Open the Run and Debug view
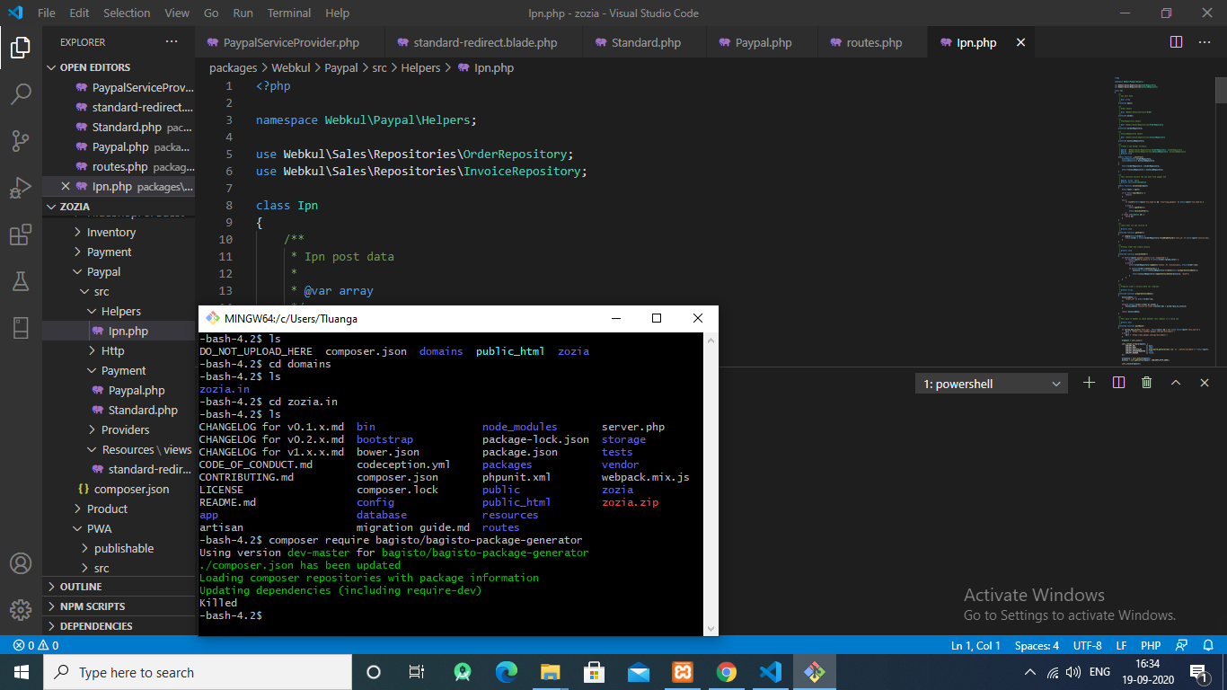 pos(21,188)
